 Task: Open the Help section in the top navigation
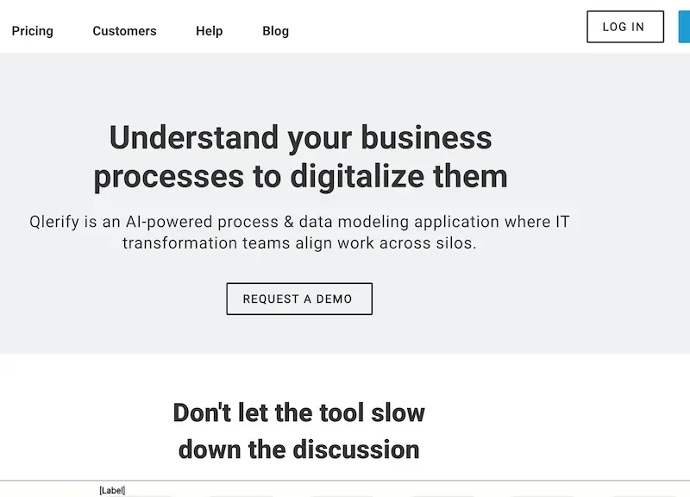click(209, 31)
